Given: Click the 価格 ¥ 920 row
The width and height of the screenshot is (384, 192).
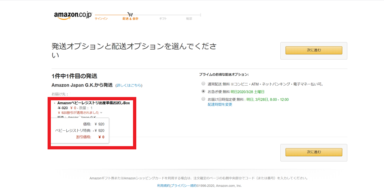Looking at the screenshot, I should click(x=94, y=124).
